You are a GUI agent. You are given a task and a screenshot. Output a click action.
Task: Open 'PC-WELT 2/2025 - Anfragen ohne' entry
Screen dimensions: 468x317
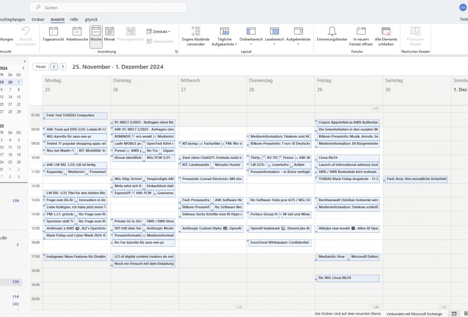pos(144,123)
